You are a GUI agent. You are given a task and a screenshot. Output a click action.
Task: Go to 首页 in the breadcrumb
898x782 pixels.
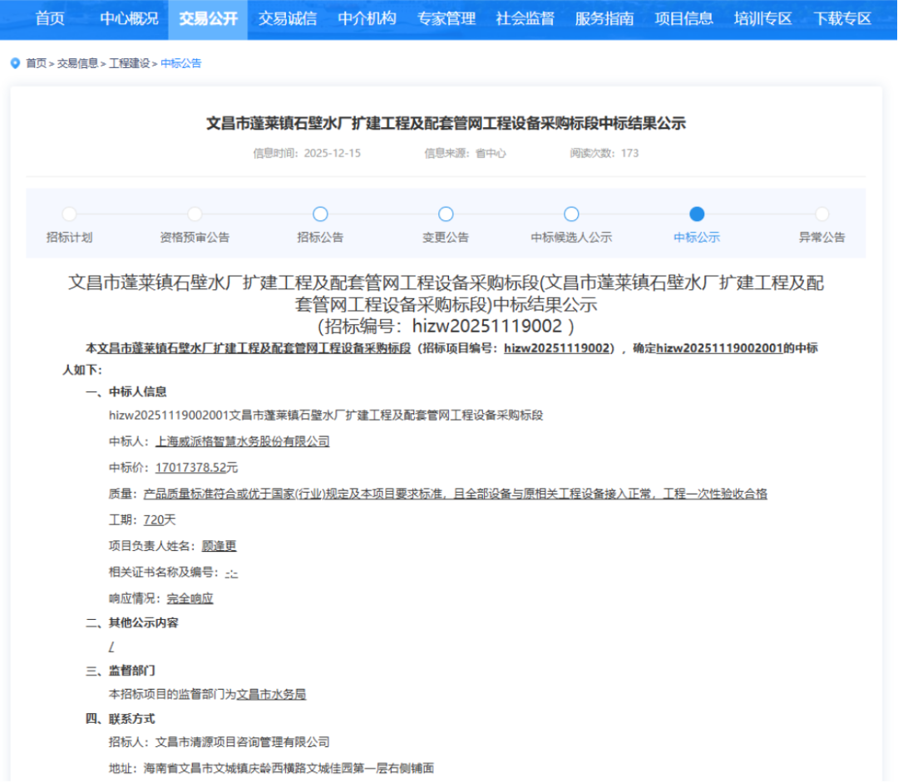coord(36,63)
